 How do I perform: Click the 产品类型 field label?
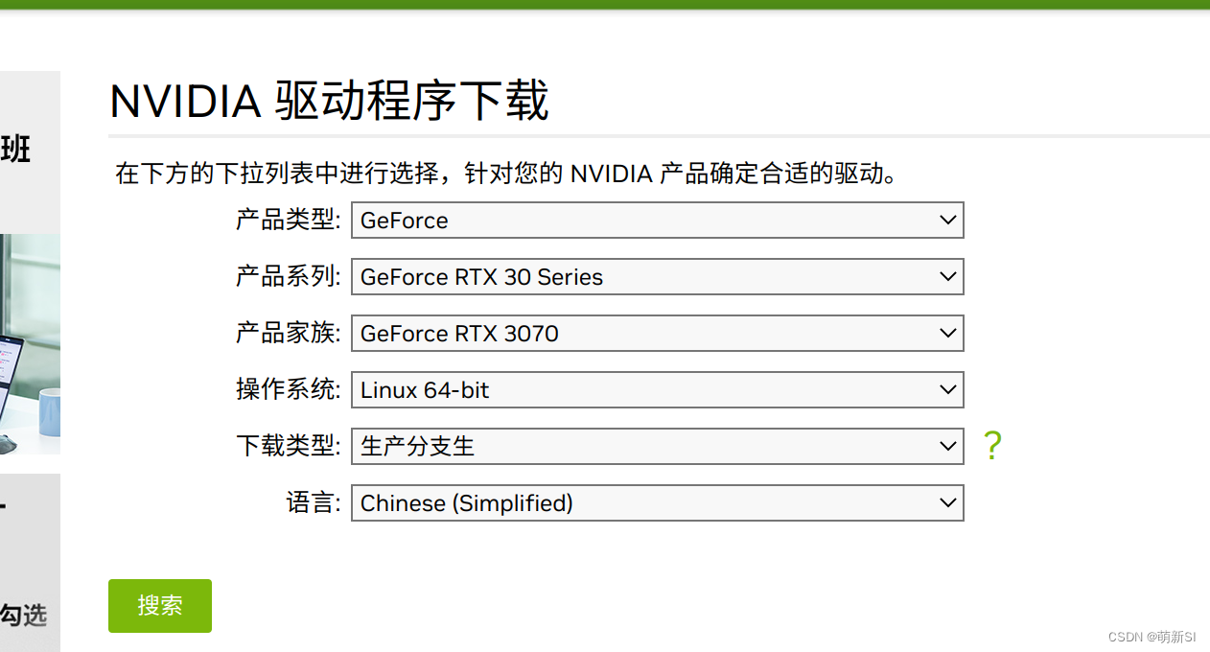point(288,220)
